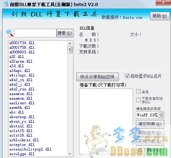171x158 pixels.
Task: Select aclst15.dll in the list
Action: click(21, 131)
